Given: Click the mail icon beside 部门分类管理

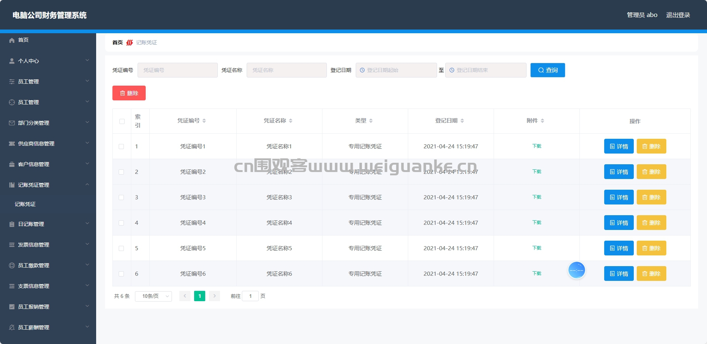Looking at the screenshot, I should coord(12,123).
